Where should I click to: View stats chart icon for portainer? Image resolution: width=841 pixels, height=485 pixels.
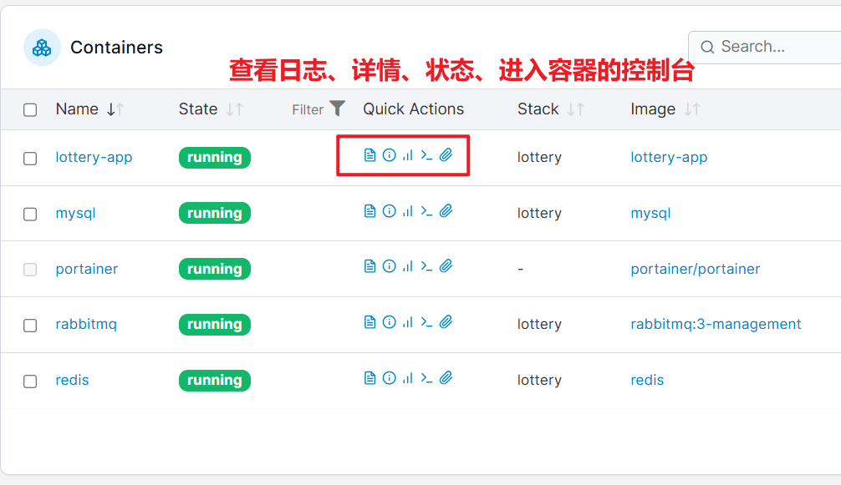408,266
